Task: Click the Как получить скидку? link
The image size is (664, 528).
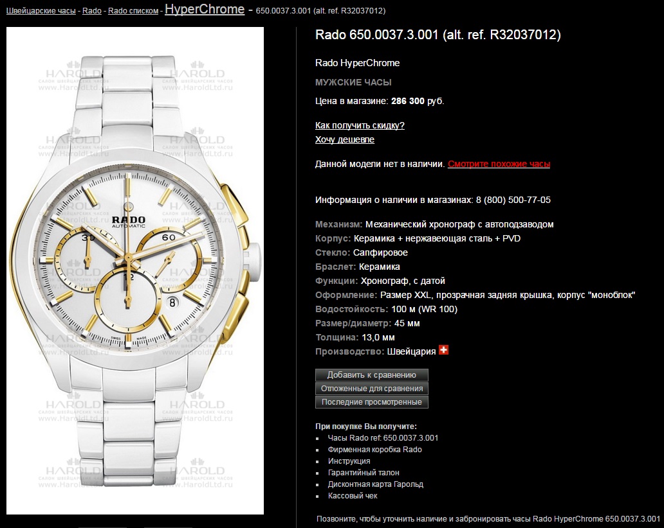Action: 360,125
